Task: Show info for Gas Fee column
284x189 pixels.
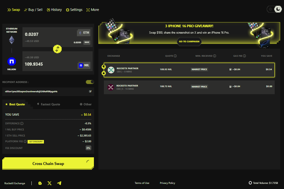Action: click(244, 56)
